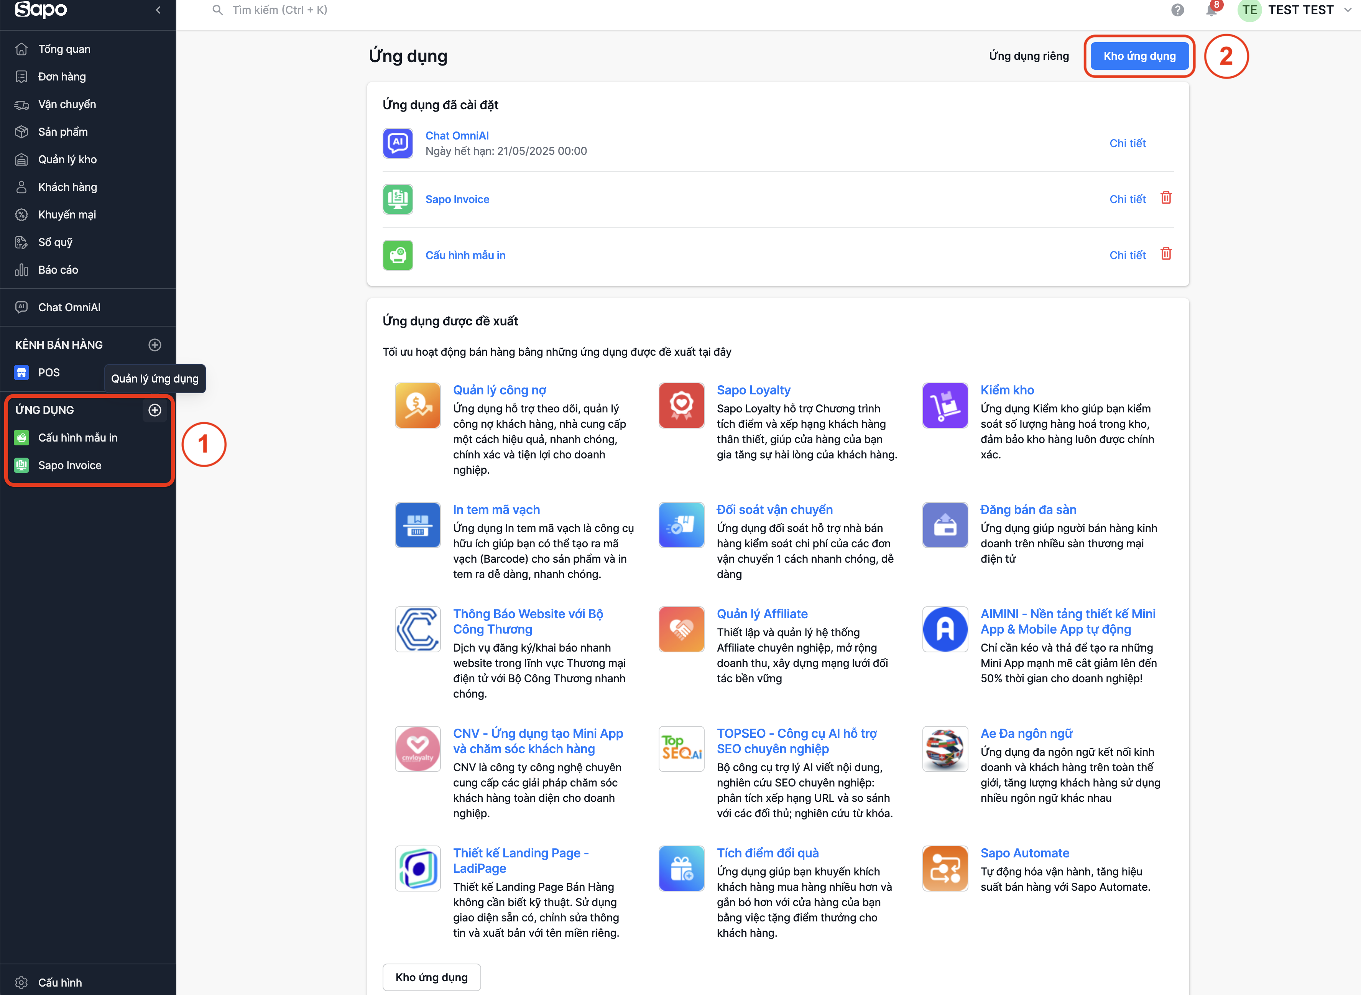Click the Sapo Loyalty app icon

(x=681, y=406)
